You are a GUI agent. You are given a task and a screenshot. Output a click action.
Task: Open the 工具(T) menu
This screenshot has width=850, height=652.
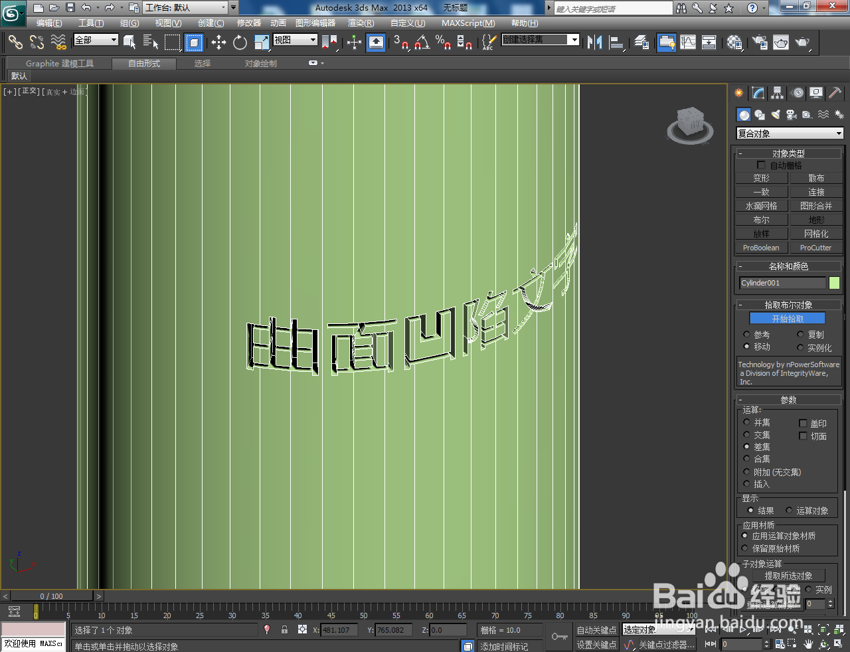(91, 23)
